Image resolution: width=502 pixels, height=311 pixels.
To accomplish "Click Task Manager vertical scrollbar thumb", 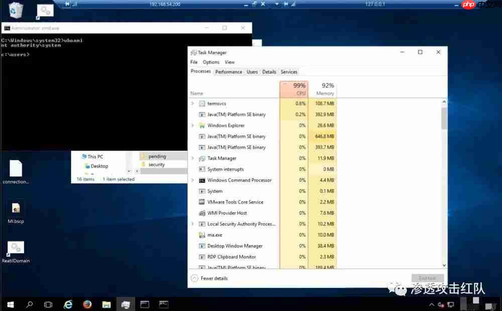I will [444, 118].
